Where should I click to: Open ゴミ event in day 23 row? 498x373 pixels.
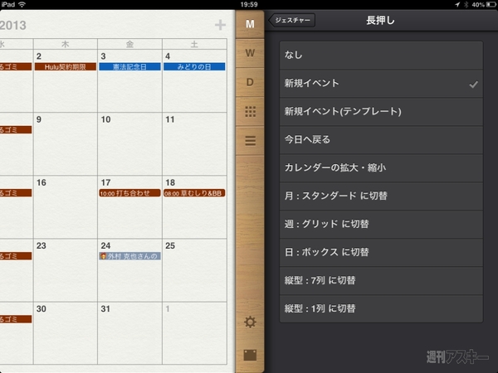tap(16, 256)
